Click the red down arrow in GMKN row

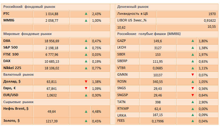click(193, 74)
